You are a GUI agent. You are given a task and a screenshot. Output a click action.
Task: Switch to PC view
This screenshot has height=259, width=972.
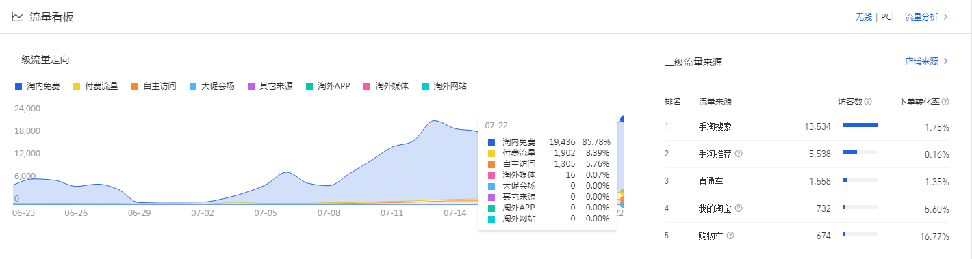(886, 17)
